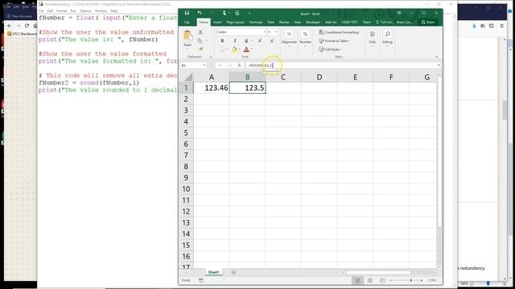Click the Excel zoom slider handle
Viewport: 515px width, 289px height.
[x=410, y=280]
